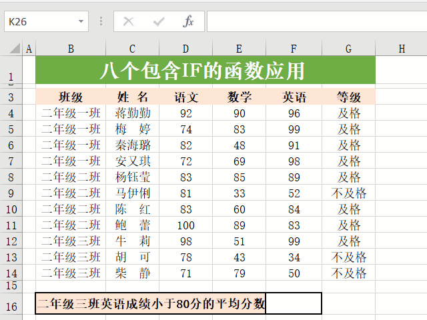Click the Cancel (X) formula bar icon

coord(129,21)
